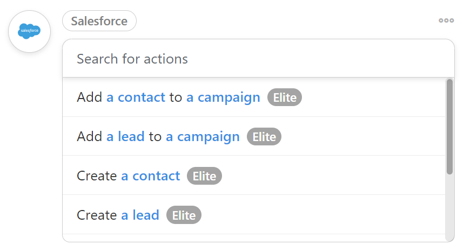Click scrollbar track below the thumb
This screenshot has height=252, width=464.
click(x=449, y=207)
